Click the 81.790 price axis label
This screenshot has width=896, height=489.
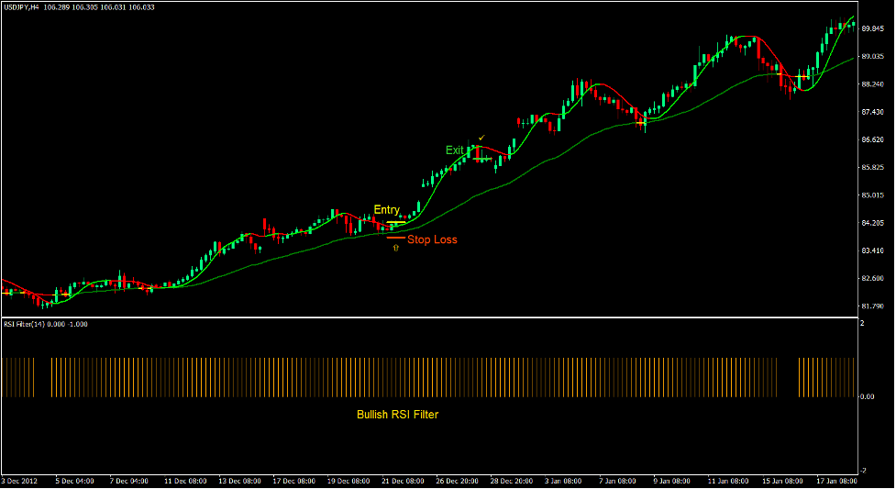coord(874,306)
